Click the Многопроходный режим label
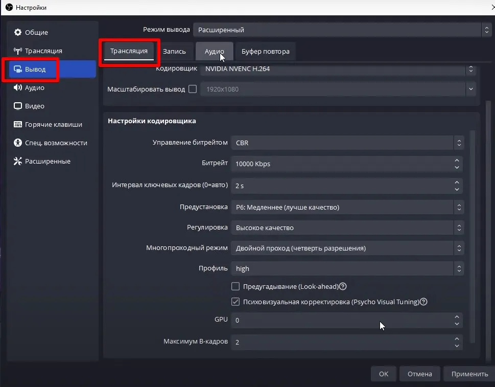495x387 pixels. click(x=187, y=247)
